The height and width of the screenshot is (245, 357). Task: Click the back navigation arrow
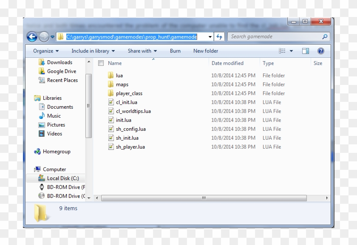32,37
